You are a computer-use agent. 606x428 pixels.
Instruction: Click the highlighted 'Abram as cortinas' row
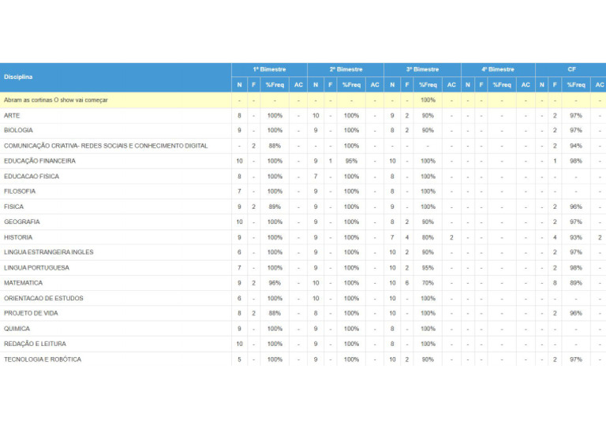click(x=56, y=100)
